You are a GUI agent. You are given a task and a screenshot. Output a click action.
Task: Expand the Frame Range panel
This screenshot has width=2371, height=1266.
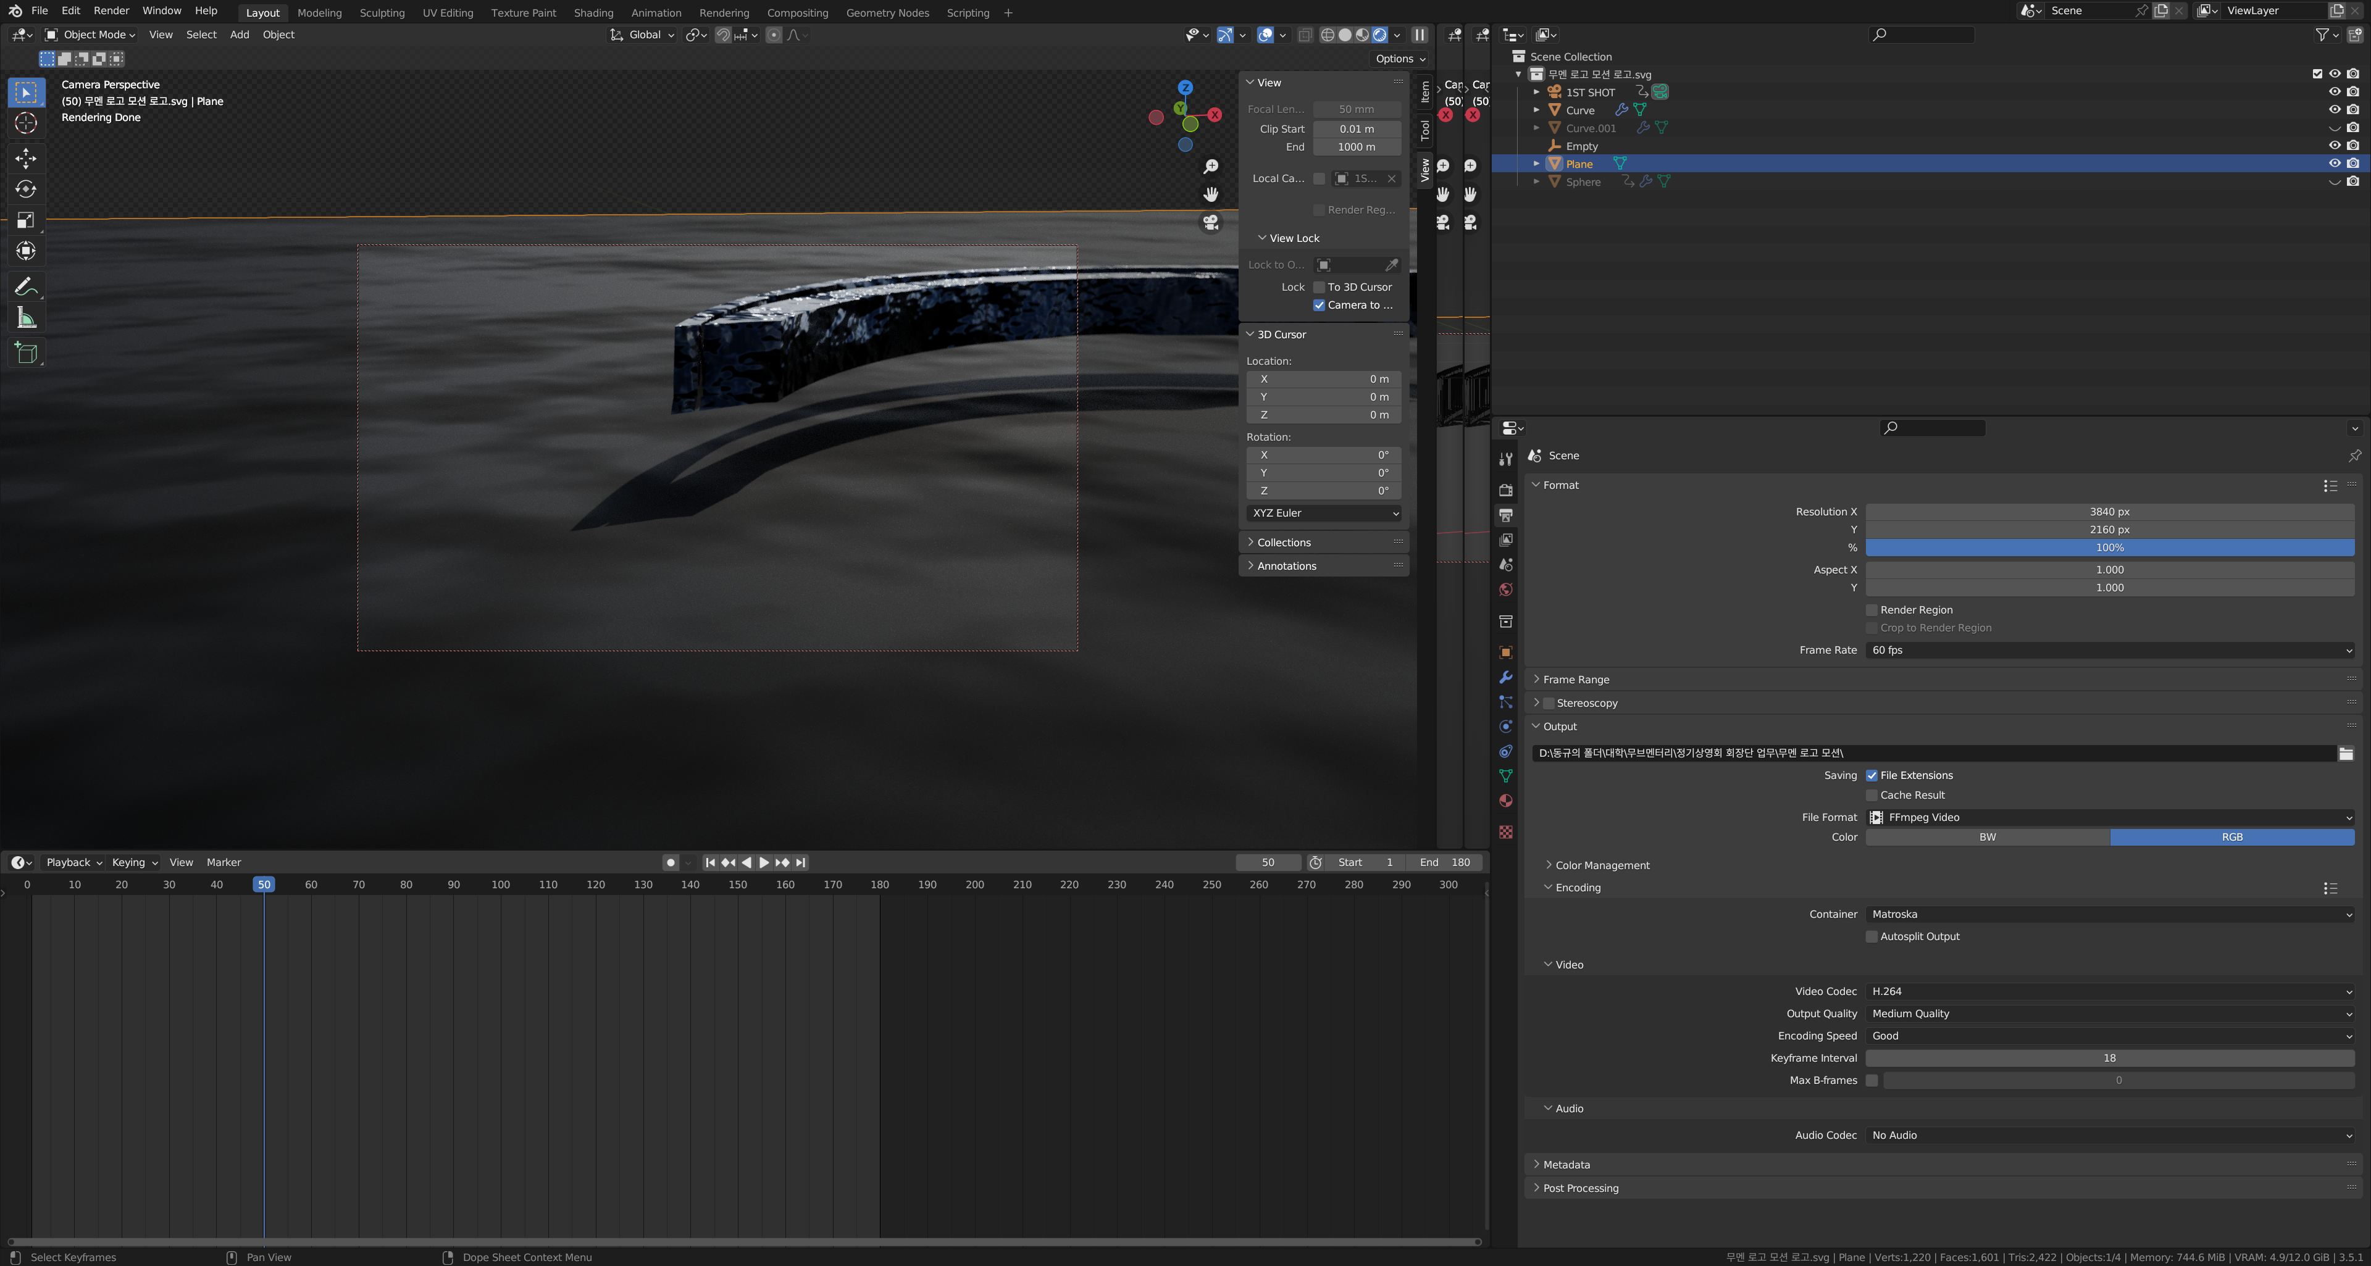1576,680
